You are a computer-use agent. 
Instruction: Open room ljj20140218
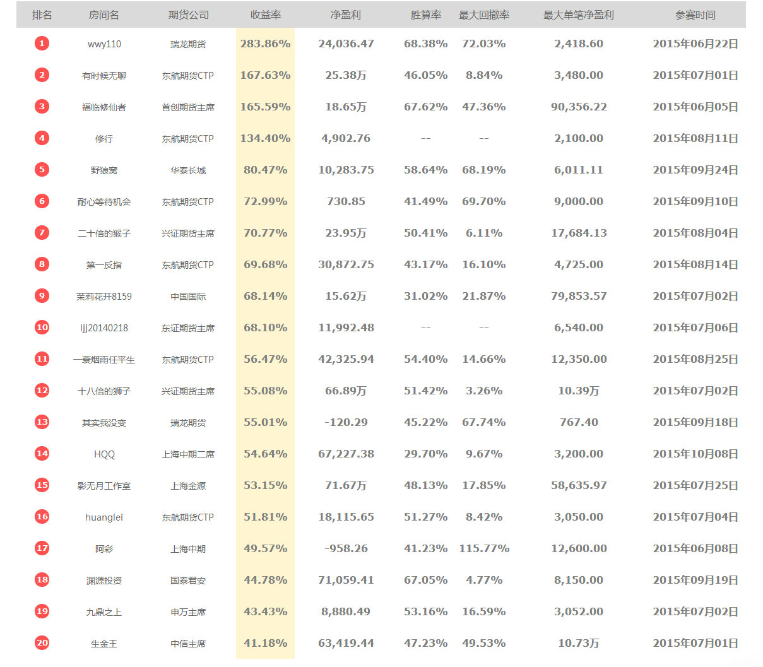point(104,328)
